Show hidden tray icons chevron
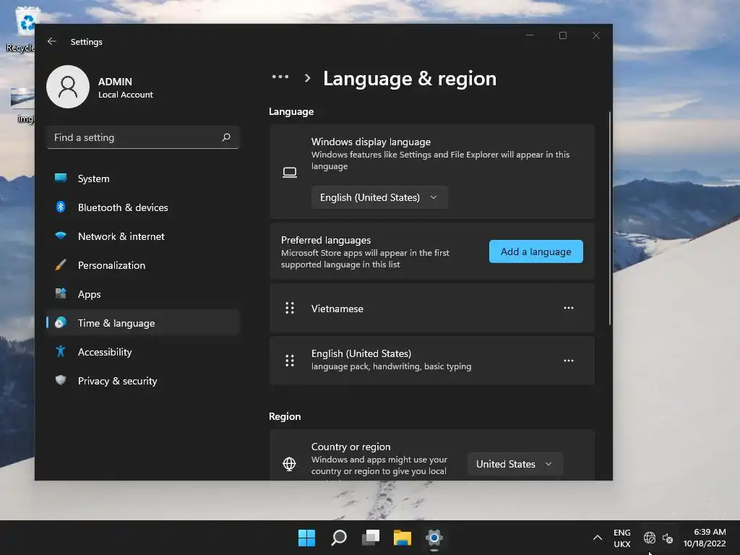740x555 pixels. (598, 538)
